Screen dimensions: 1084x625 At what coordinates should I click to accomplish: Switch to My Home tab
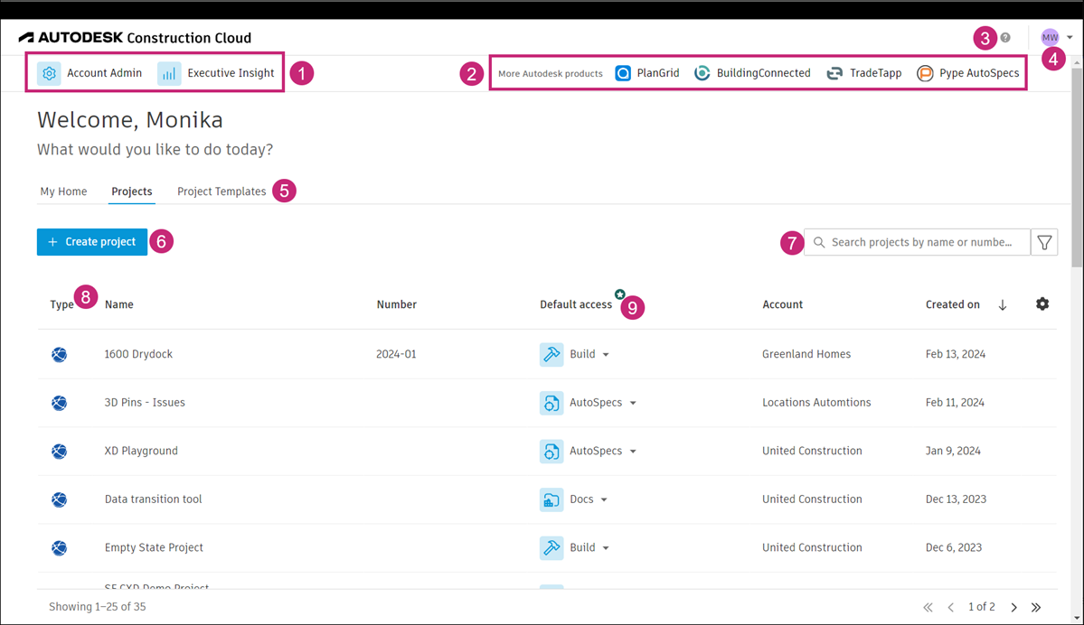click(63, 191)
